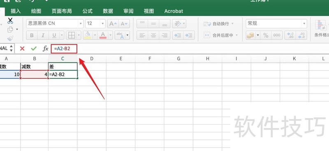Decrease decimal places
This screenshot has width=329, height=151.
301,35
